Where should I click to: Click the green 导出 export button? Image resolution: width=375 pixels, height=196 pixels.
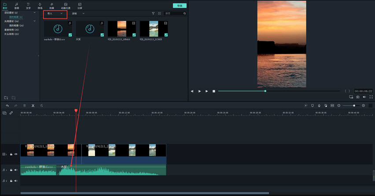click(x=179, y=6)
